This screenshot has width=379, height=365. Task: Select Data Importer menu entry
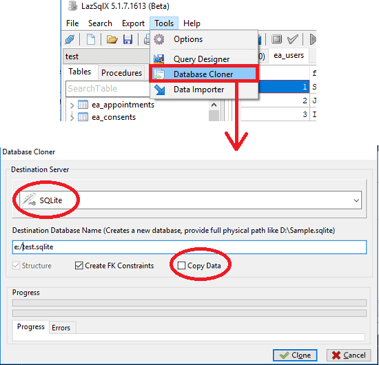tap(204, 90)
